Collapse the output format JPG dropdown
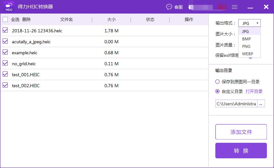Viewport: 274px width, 168px height. tap(250, 23)
